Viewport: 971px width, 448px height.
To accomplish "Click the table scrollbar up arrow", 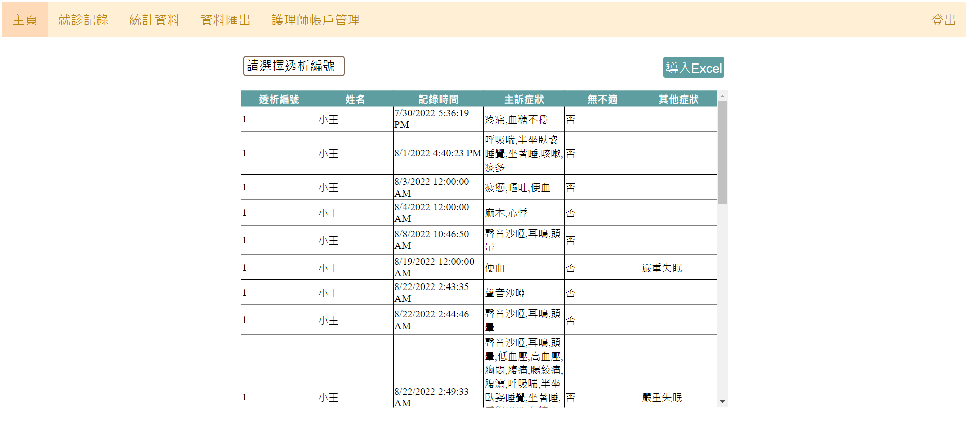I will [722, 95].
